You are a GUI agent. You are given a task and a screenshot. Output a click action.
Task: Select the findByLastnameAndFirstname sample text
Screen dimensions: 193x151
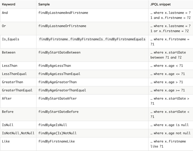pos(63,13)
